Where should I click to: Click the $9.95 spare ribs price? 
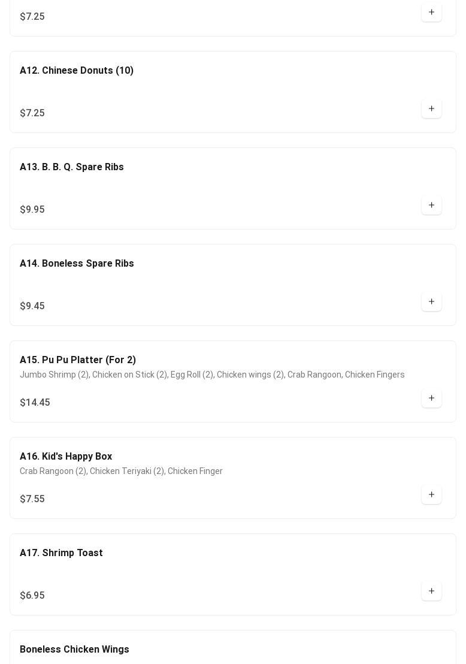point(32,210)
